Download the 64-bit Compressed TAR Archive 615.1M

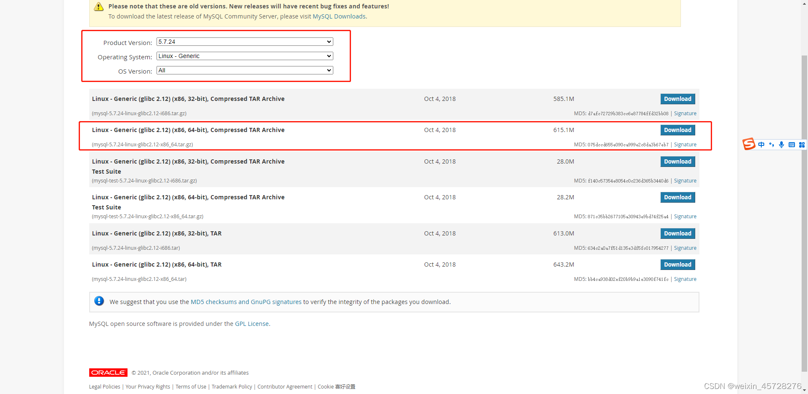pyautogui.click(x=678, y=130)
